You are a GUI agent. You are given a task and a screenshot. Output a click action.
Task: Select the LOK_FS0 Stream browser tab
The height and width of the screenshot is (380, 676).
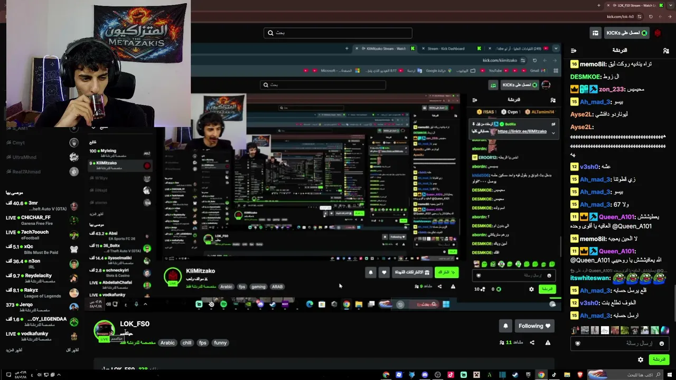coord(635,5)
